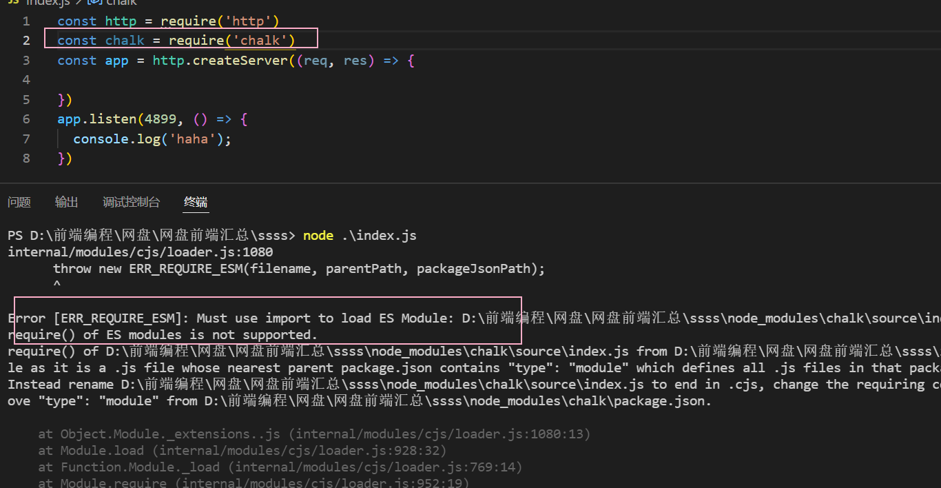This screenshot has width=941, height=488.
Task: Click the throw new ERR_REQUIRE_ESM line
Action: [x=296, y=268]
